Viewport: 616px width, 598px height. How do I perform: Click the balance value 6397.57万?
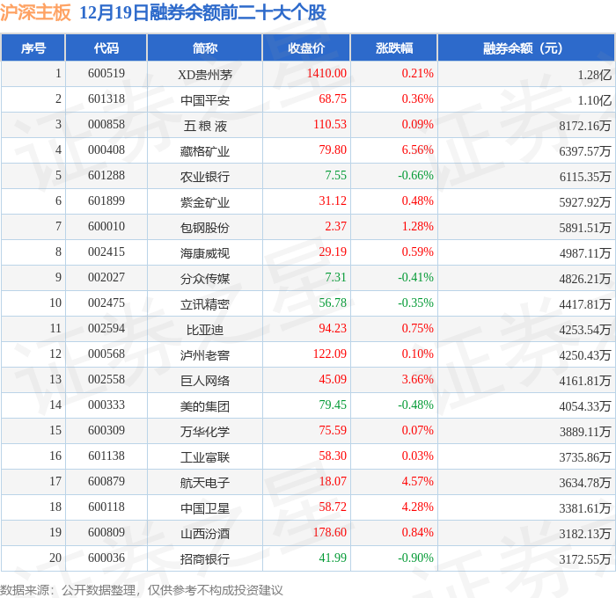pyautogui.click(x=585, y=151)
